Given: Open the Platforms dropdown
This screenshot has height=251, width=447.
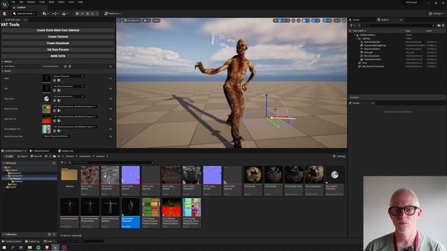Looking at the screenshot, I should [x=112, y=13].
